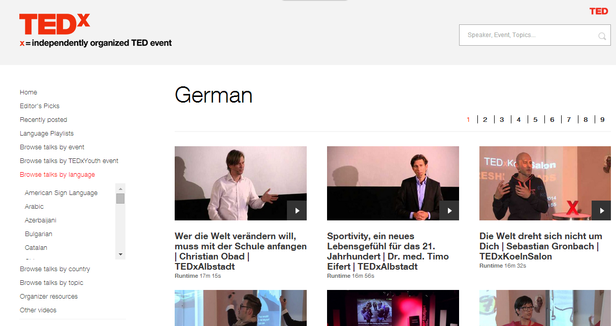Choose Catalan language
Viewport: 616px width, 326px height.
36,248
